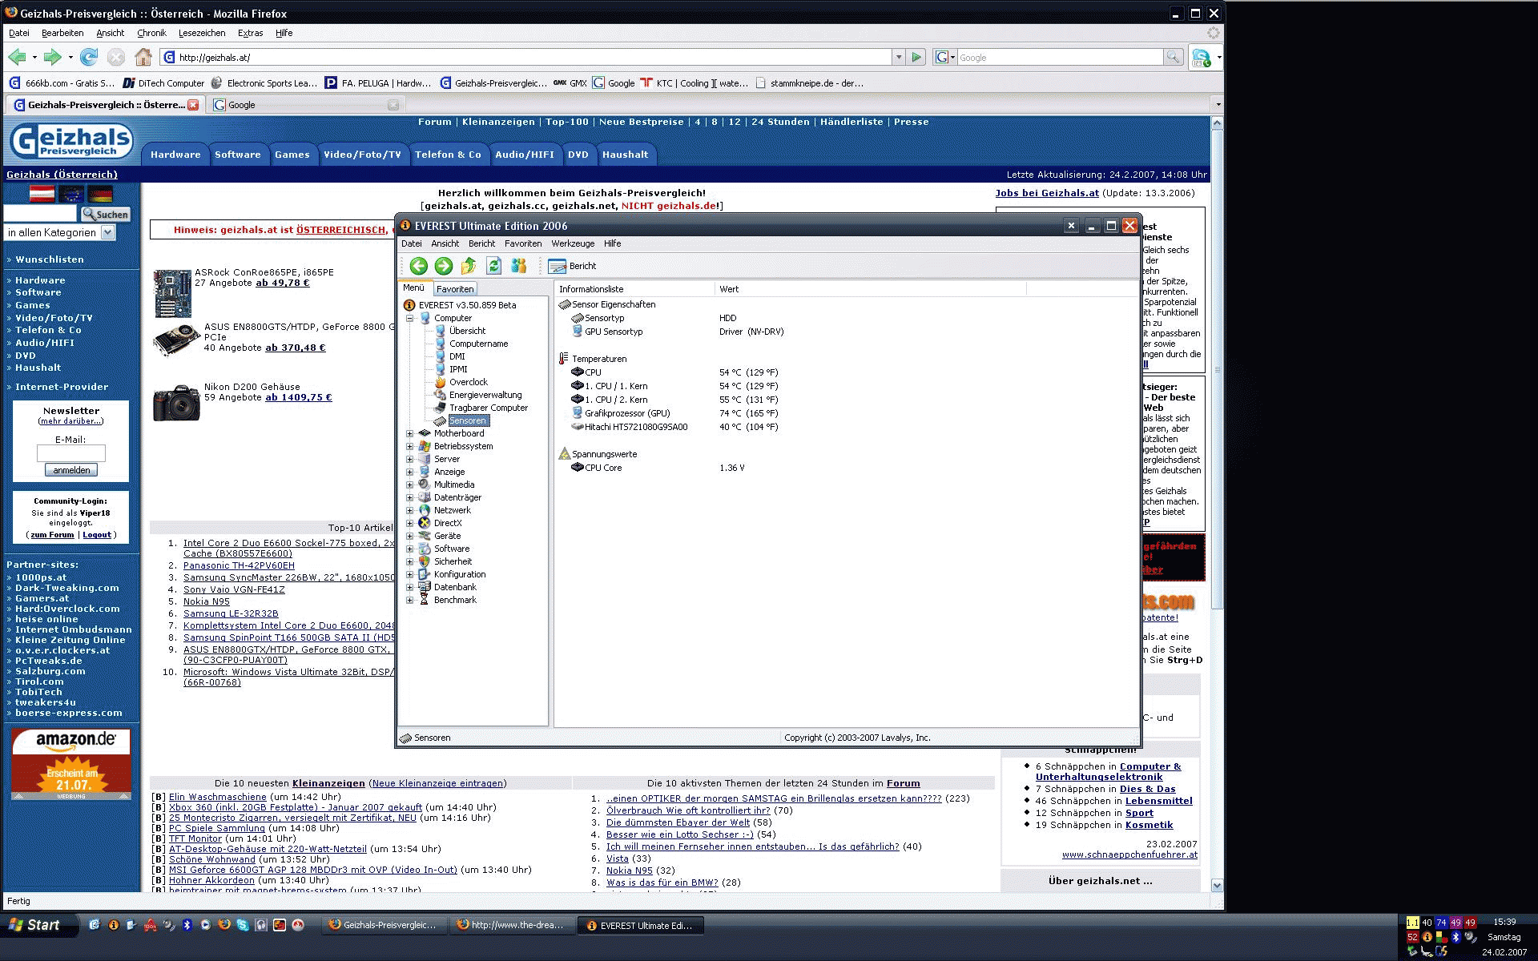Select Sensoren tree item

point(467,420)
